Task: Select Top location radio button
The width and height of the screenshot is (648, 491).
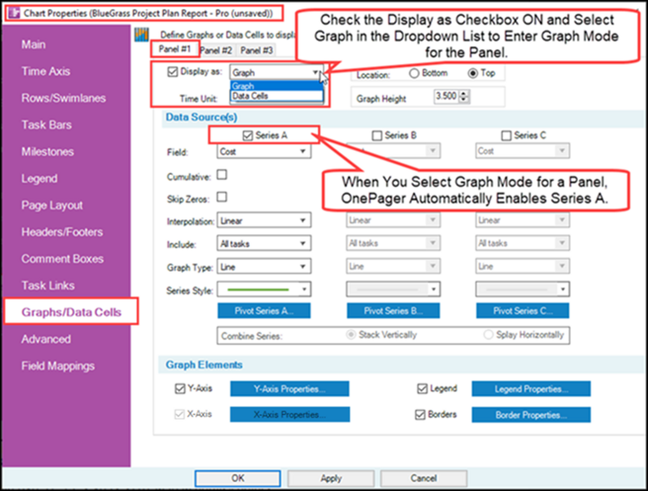Action: coord(473,73)
